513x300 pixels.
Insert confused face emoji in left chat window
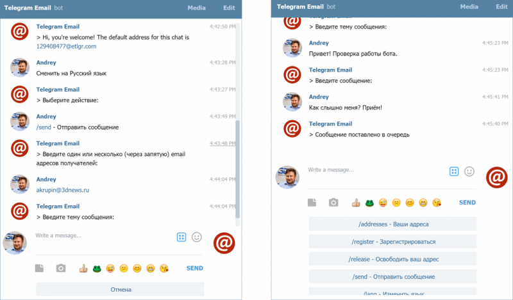(x=124, y=269)
